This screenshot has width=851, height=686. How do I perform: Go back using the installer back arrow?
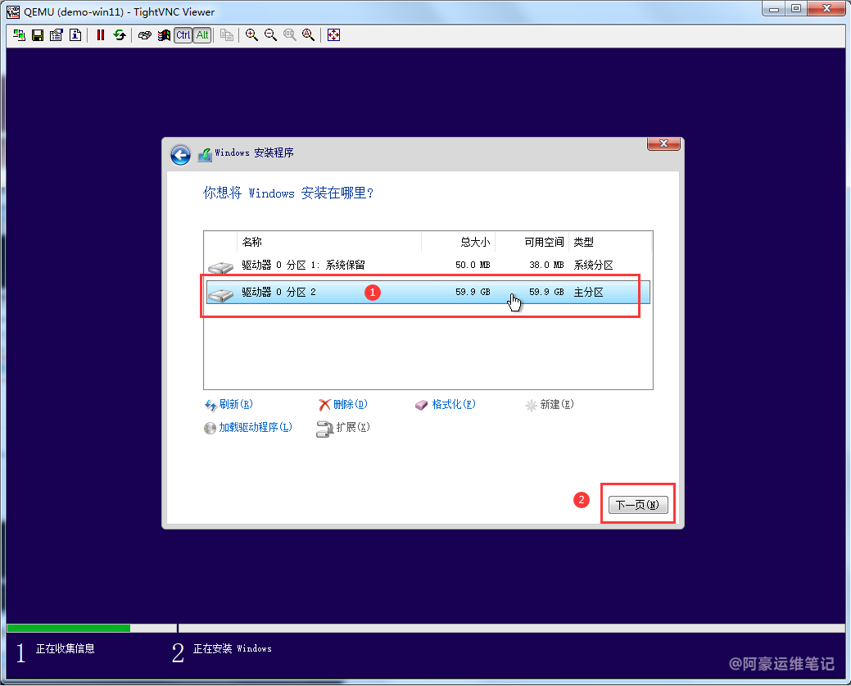180,155
